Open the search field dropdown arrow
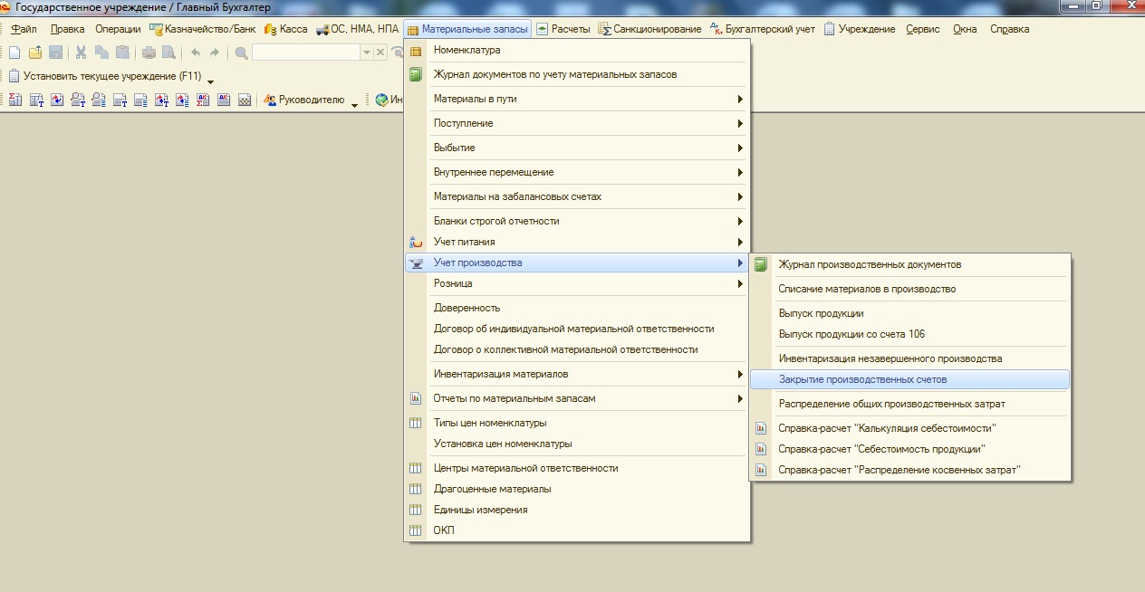 click(367, 53)
